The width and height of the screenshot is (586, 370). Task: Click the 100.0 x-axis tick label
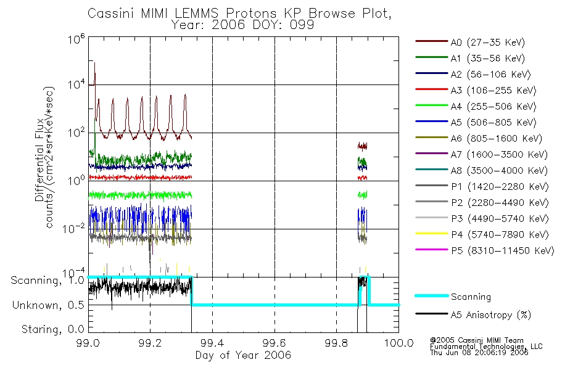tap(398, 343)
